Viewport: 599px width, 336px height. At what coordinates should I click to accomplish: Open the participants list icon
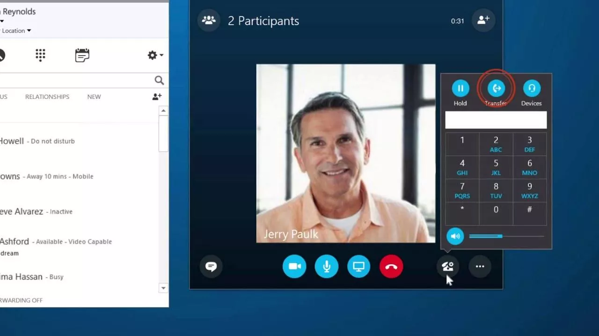tap(209, 21)
